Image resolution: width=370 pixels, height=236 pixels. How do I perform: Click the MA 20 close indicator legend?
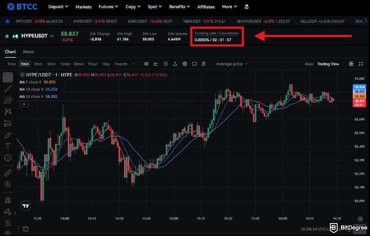pos(38,97)
